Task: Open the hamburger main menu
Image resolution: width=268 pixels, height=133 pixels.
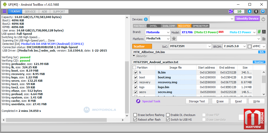Action: [4, 12]
